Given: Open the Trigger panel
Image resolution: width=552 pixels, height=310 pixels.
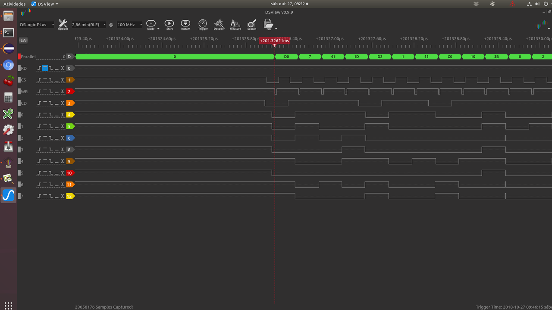Looking at the screenshot, I should (x=203, y=24).
